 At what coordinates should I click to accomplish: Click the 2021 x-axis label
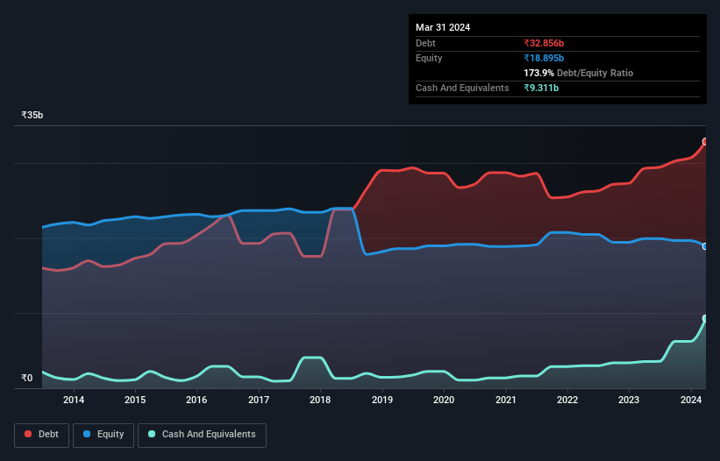505,400
